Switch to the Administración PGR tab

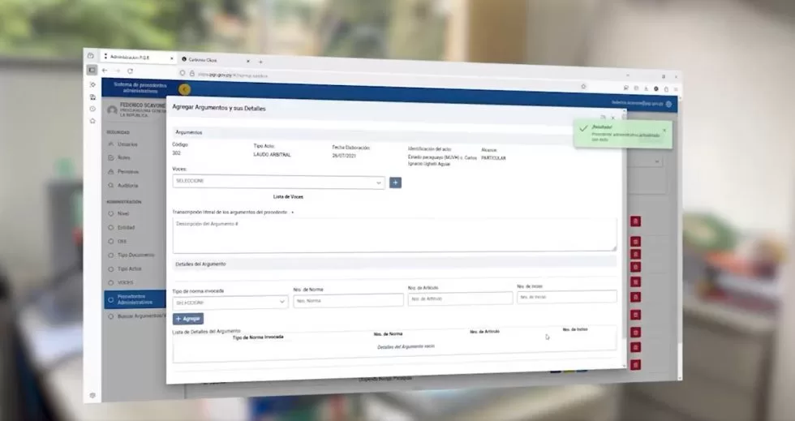[x=134, y=58]
